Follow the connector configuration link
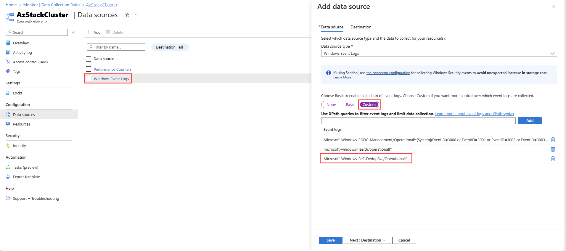The image size is (566, 251). (388, 73)
